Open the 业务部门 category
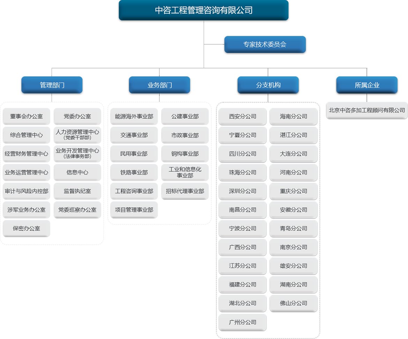This screenshot has height=339, width=408. click(159, 85)
